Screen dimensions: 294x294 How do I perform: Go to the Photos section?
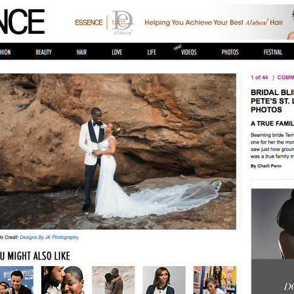pos(230,52)
